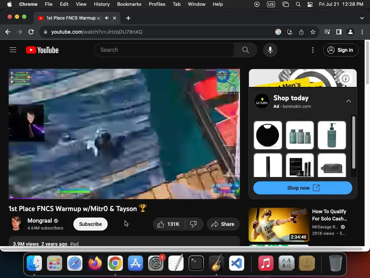Click the ad product list scrollbar
Image resolution: width=370 pixels, height=278 pixels.
click(x=353, y=143)
